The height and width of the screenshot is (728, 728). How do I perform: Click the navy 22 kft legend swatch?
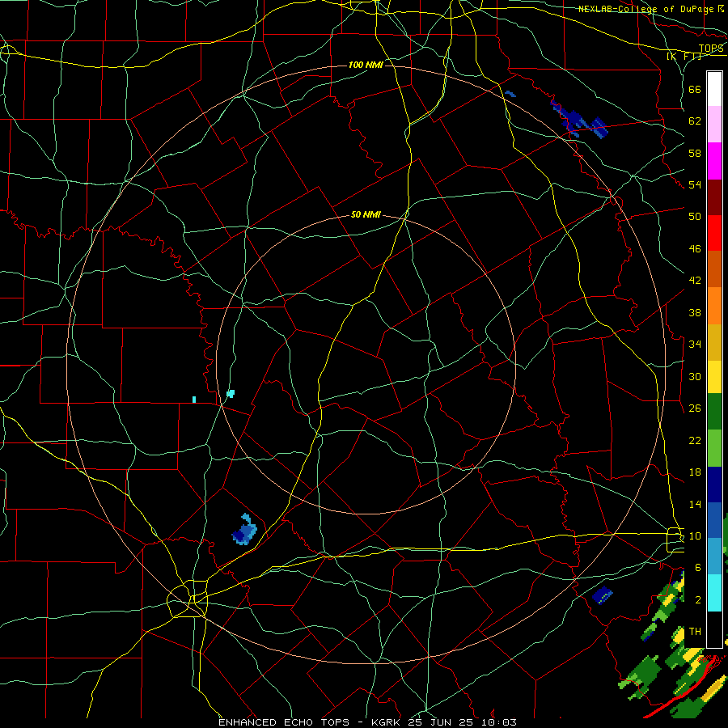714,485
